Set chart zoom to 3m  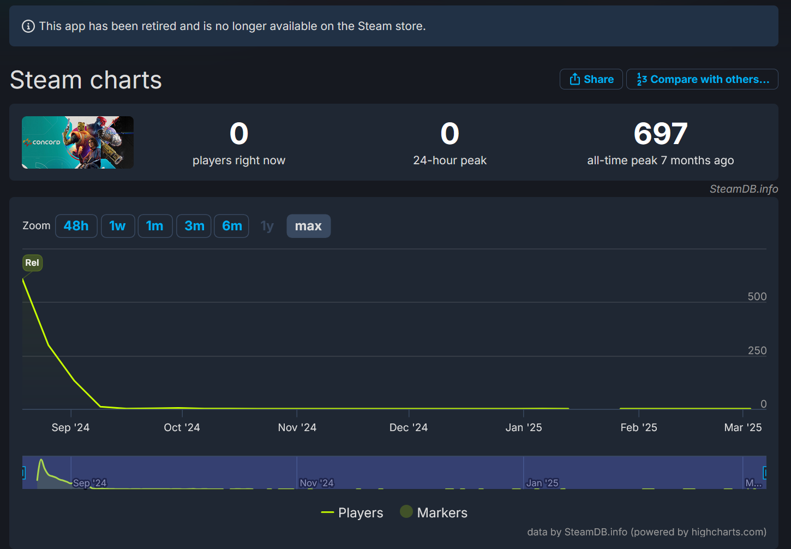[x=194, y=226]
